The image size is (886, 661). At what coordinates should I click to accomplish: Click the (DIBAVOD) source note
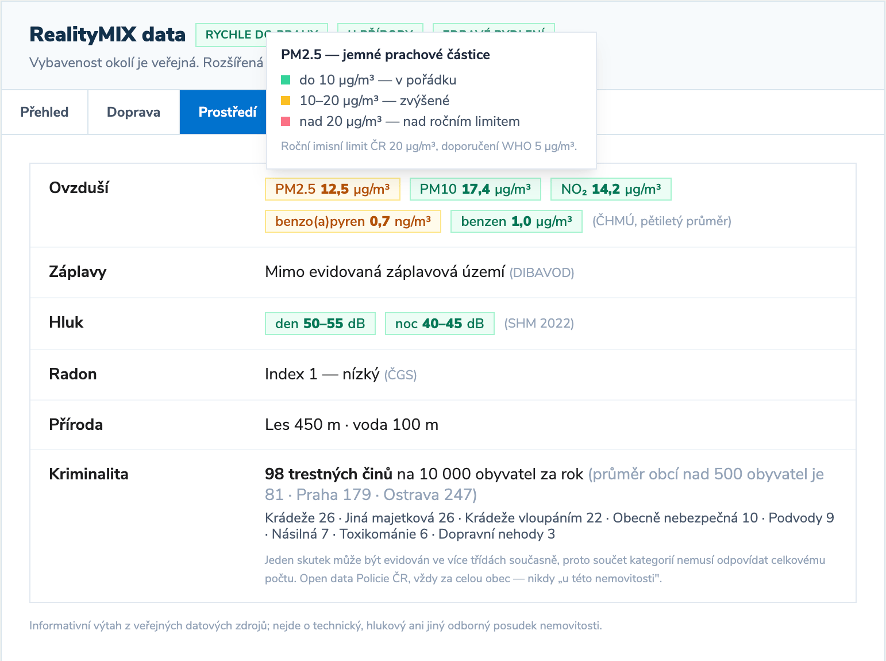(x=542, y=272)
